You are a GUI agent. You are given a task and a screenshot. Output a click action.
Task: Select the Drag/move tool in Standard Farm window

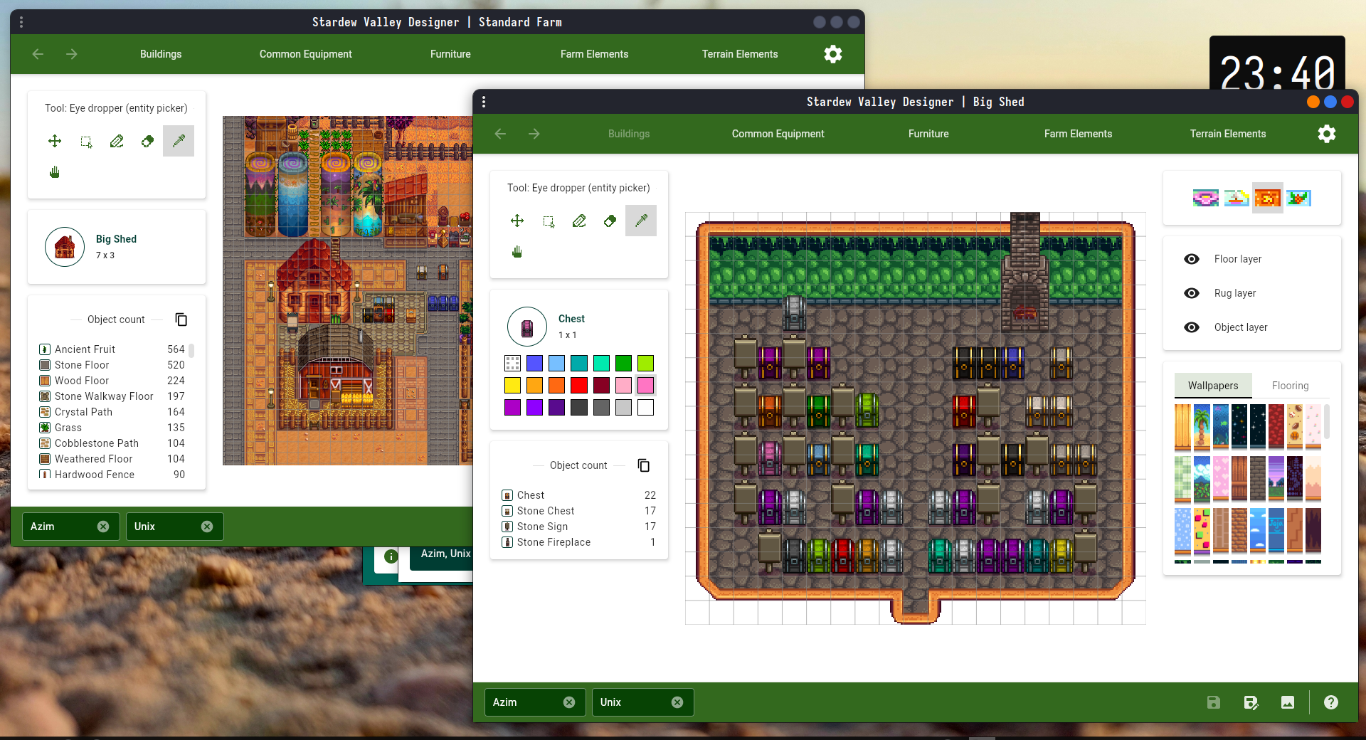click(55, 141)
